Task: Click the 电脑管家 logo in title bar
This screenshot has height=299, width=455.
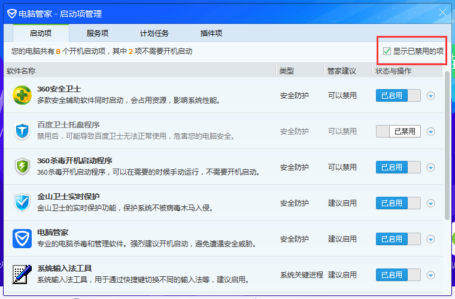Action: [11, 13]
